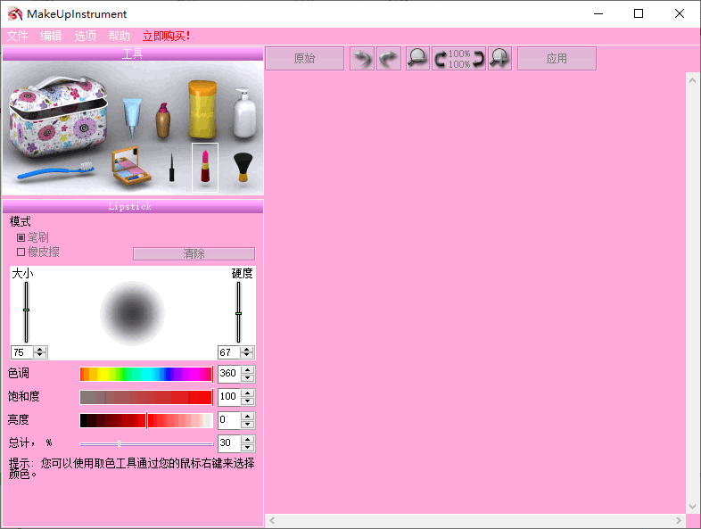Open the 文件 menu
This screenshot has width=701, height=529.
[x=18, y=36]
